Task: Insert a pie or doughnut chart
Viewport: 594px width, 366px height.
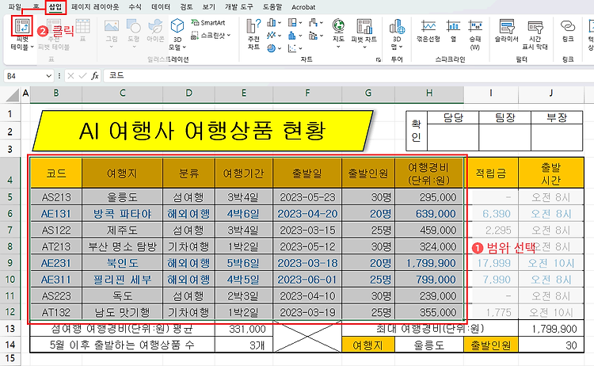Action: (x=271, y=48)
